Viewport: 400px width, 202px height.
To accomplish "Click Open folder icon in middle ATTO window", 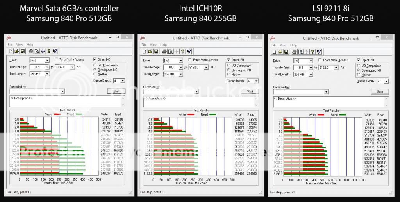I will [150, 51].
